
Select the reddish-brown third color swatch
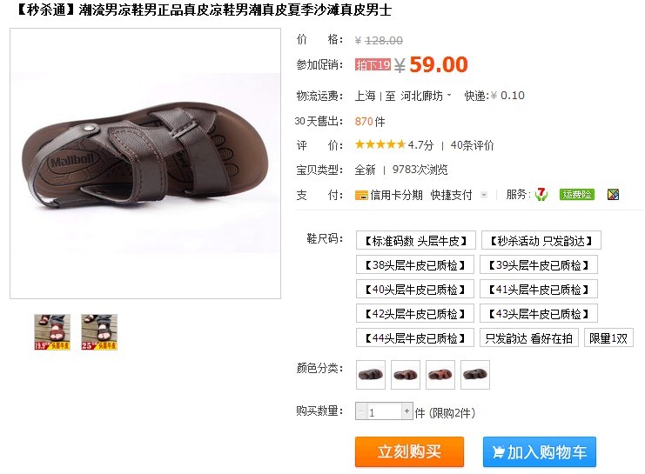point(440,375)
